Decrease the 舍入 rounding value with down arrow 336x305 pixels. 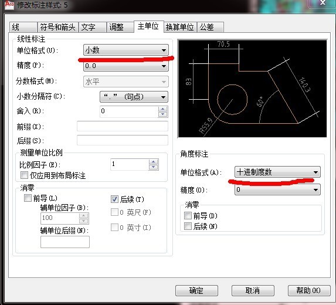tap(162, 114)
